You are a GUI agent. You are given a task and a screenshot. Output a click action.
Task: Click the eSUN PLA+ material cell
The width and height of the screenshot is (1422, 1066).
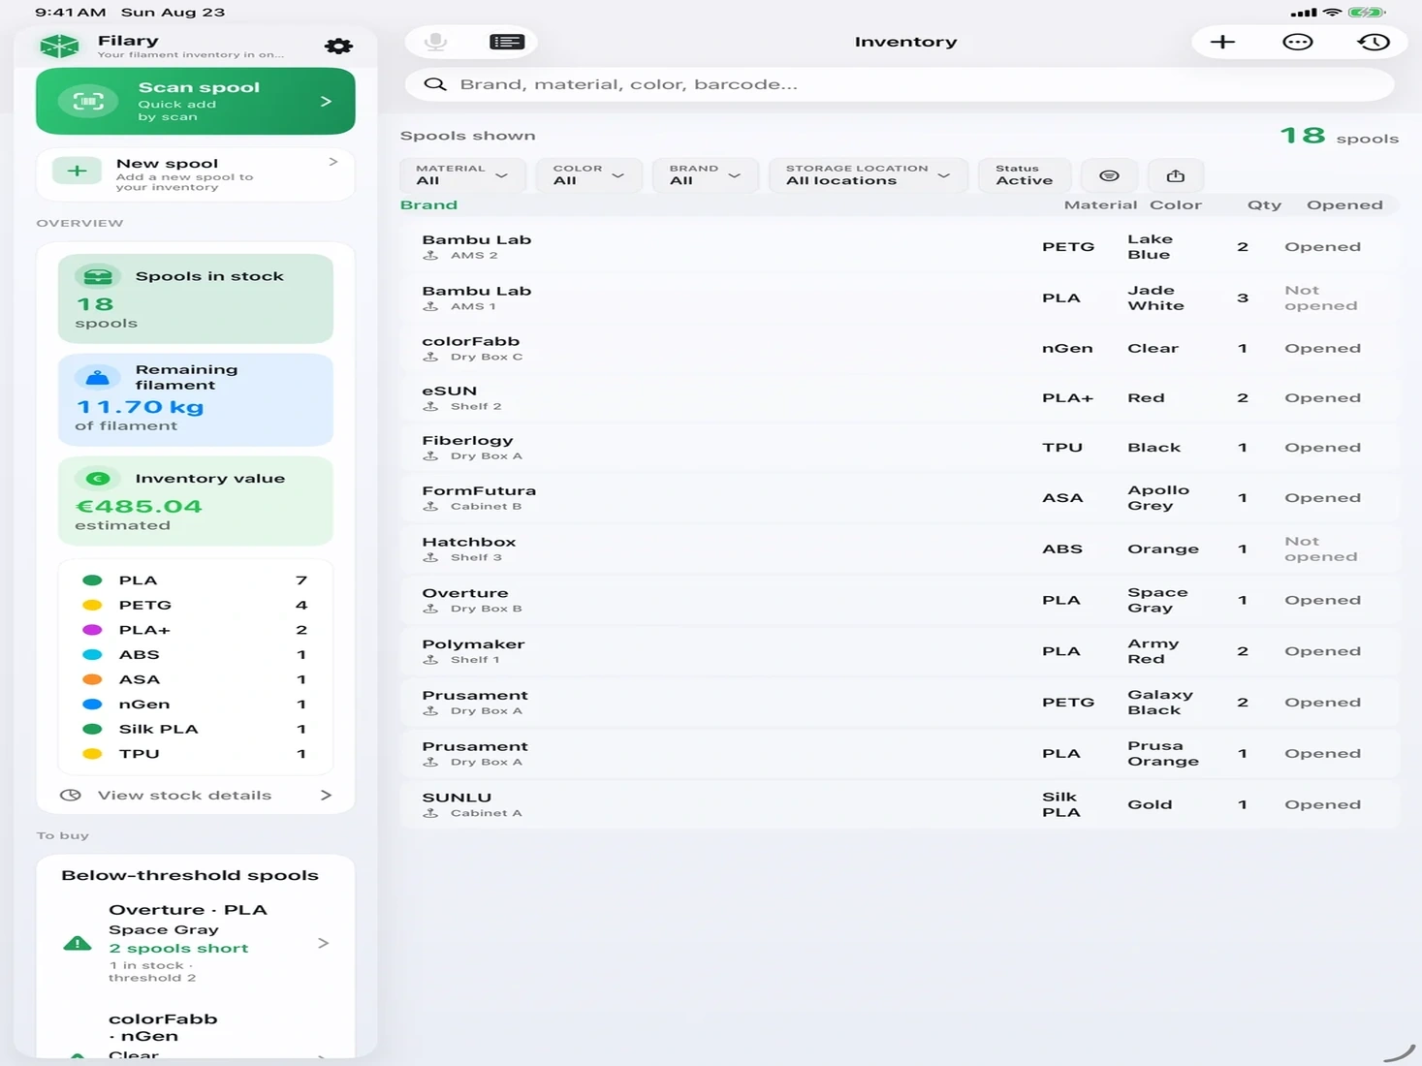[1067, 398]
